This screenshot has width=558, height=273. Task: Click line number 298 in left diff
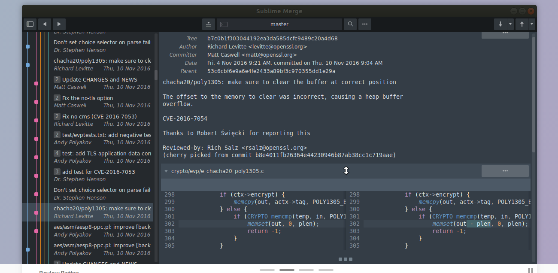pyautogui.click(x=169, y=194)
